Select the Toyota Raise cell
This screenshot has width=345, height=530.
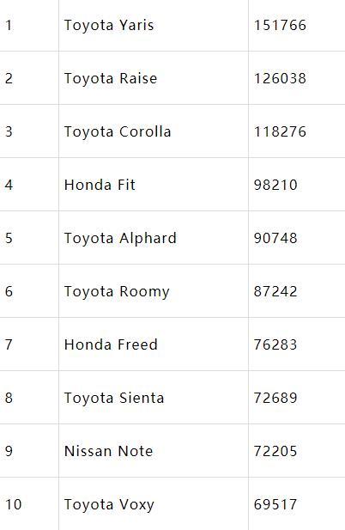(154, 78)
